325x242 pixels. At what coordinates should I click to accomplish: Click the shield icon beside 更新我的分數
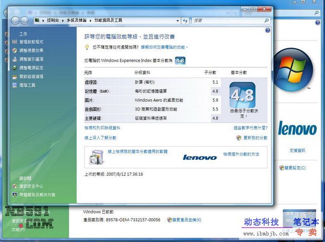[x=239, y=138]
